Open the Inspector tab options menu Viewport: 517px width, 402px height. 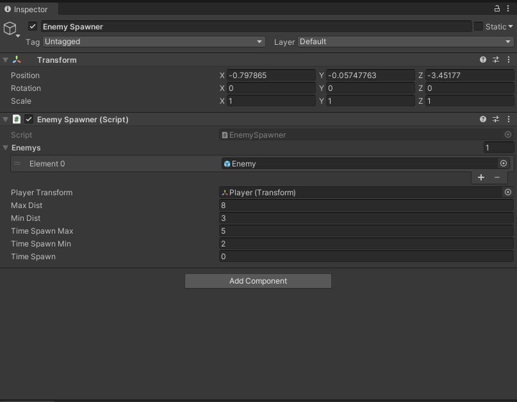508,8
